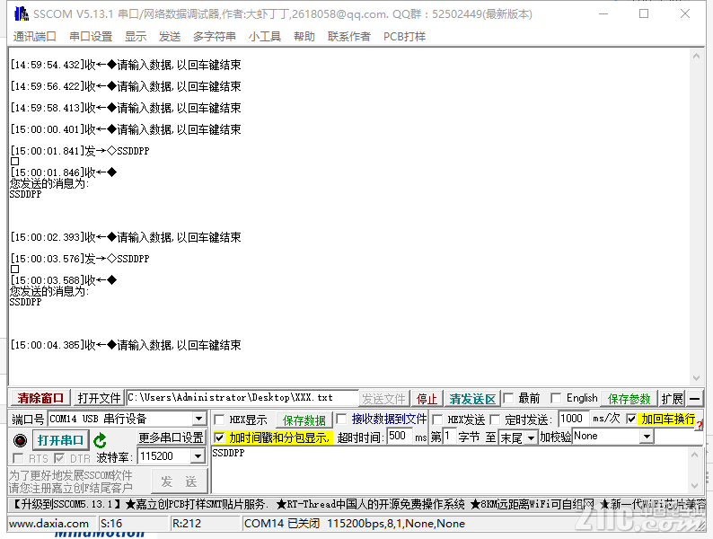Enable 接收数据到文件 checkbox
This screenshot has height=539, width=713.
(x=341, y=419)
